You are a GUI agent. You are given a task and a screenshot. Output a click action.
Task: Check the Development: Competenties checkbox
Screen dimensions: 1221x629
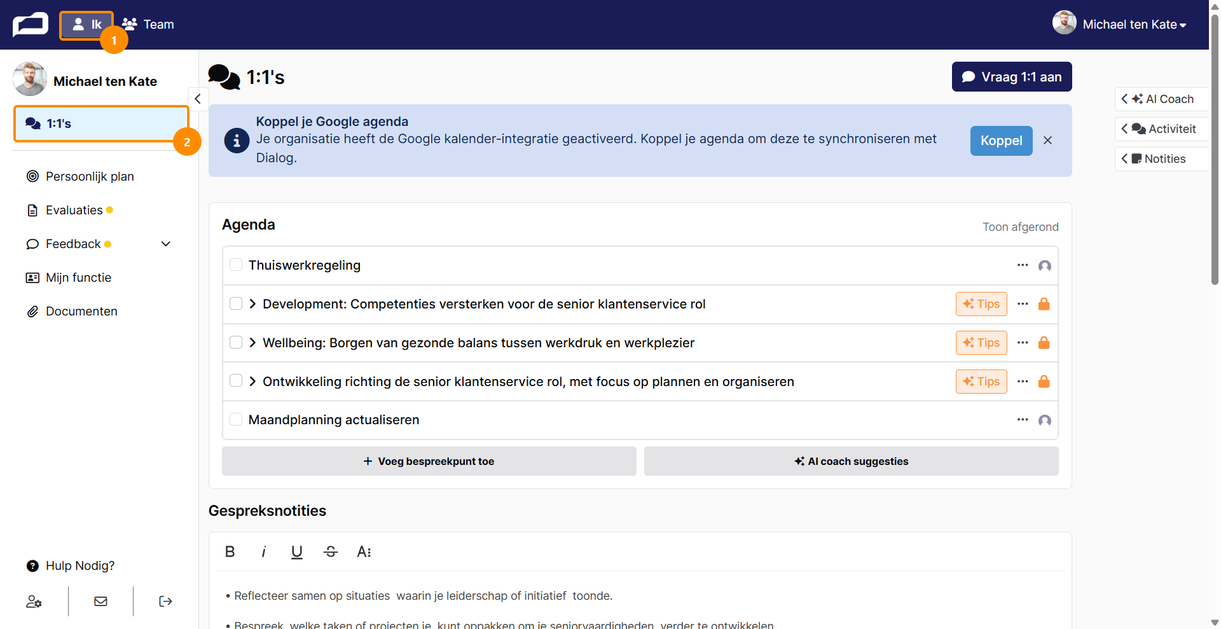pos(236,303)
